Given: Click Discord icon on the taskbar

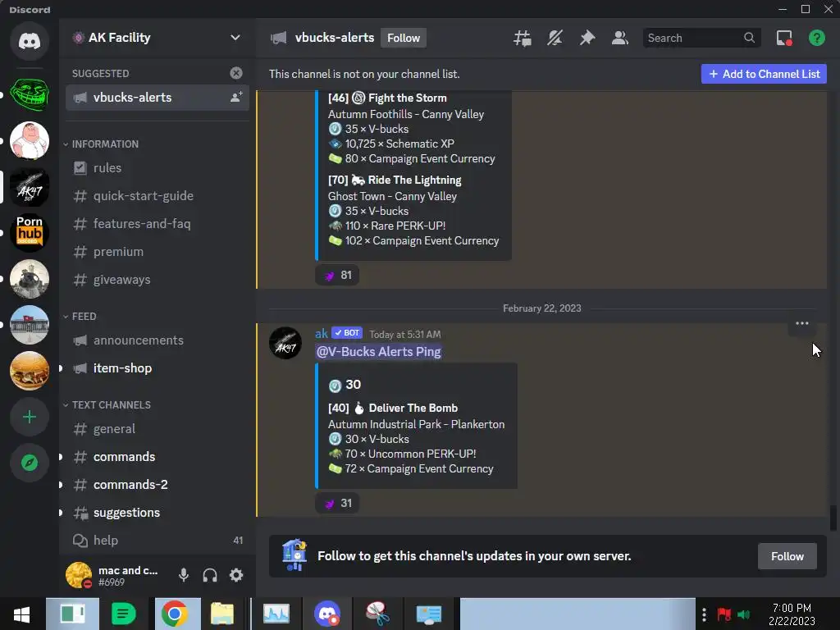Looking at the screenshot, I should [x=327, y=614].
